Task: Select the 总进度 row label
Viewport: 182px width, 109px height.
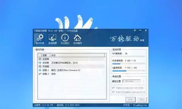Action: (45, 63)
